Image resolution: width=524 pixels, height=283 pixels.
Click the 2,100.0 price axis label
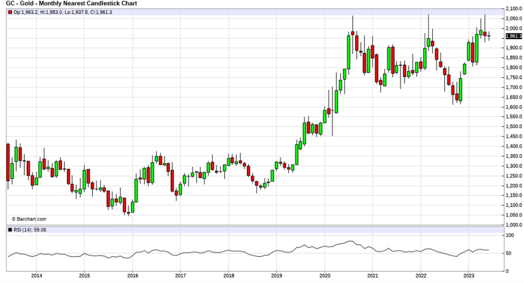[x=514, y=9]
